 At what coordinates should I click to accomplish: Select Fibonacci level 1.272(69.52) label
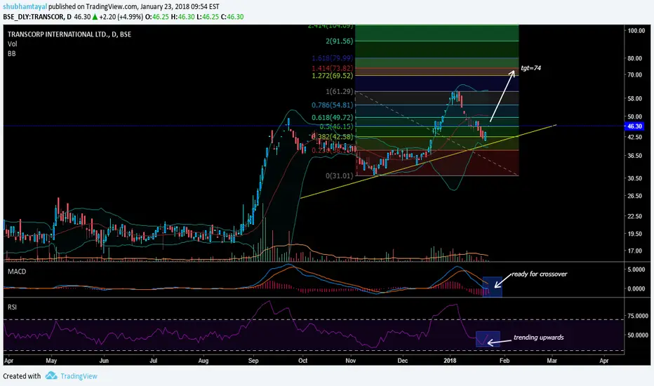click(333, 76)
